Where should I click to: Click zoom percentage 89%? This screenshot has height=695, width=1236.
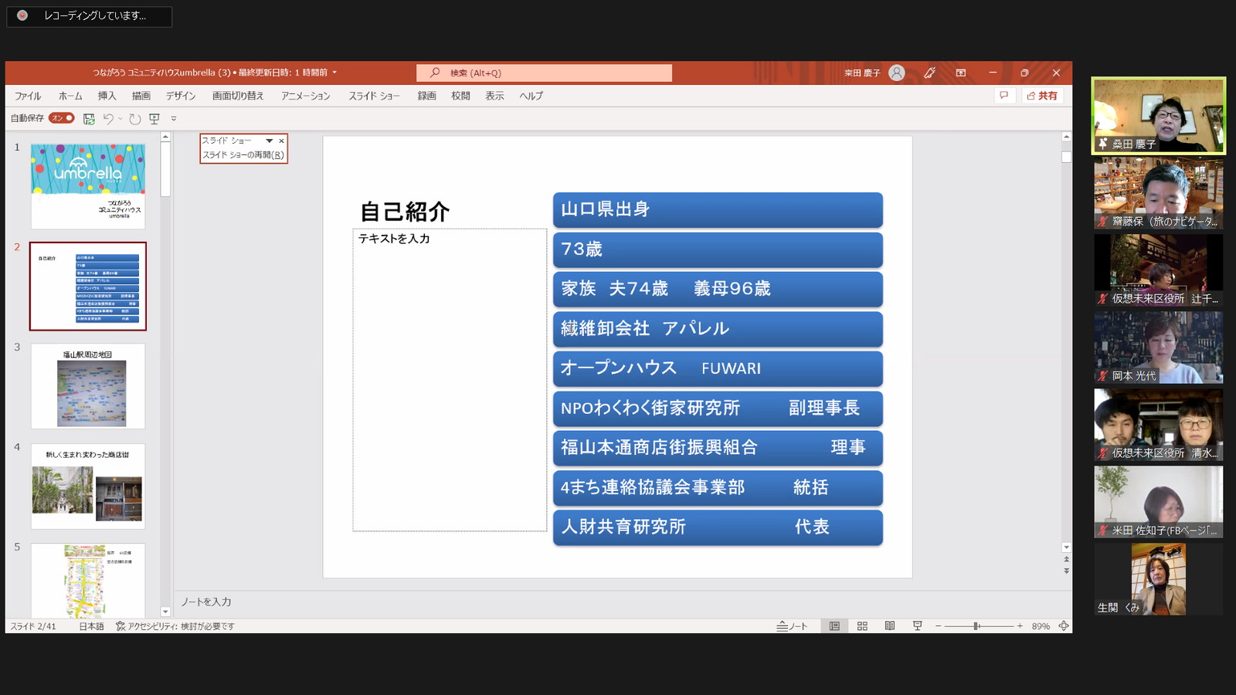pos(1041,626)
